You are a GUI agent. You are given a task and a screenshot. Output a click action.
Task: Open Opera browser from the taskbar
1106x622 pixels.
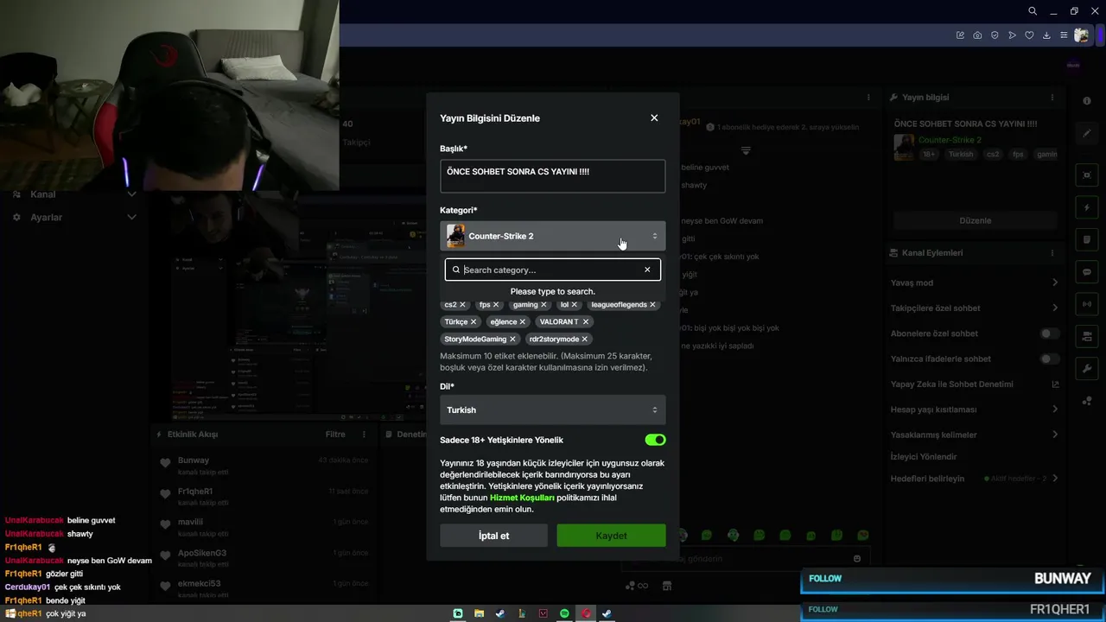click(x=586, y=613)
